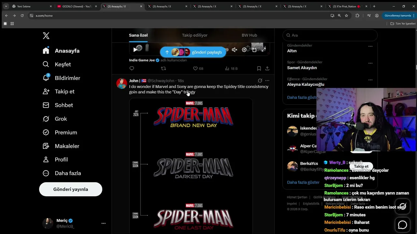Open Grok explain icon on John's post

(x=260, y=81)
